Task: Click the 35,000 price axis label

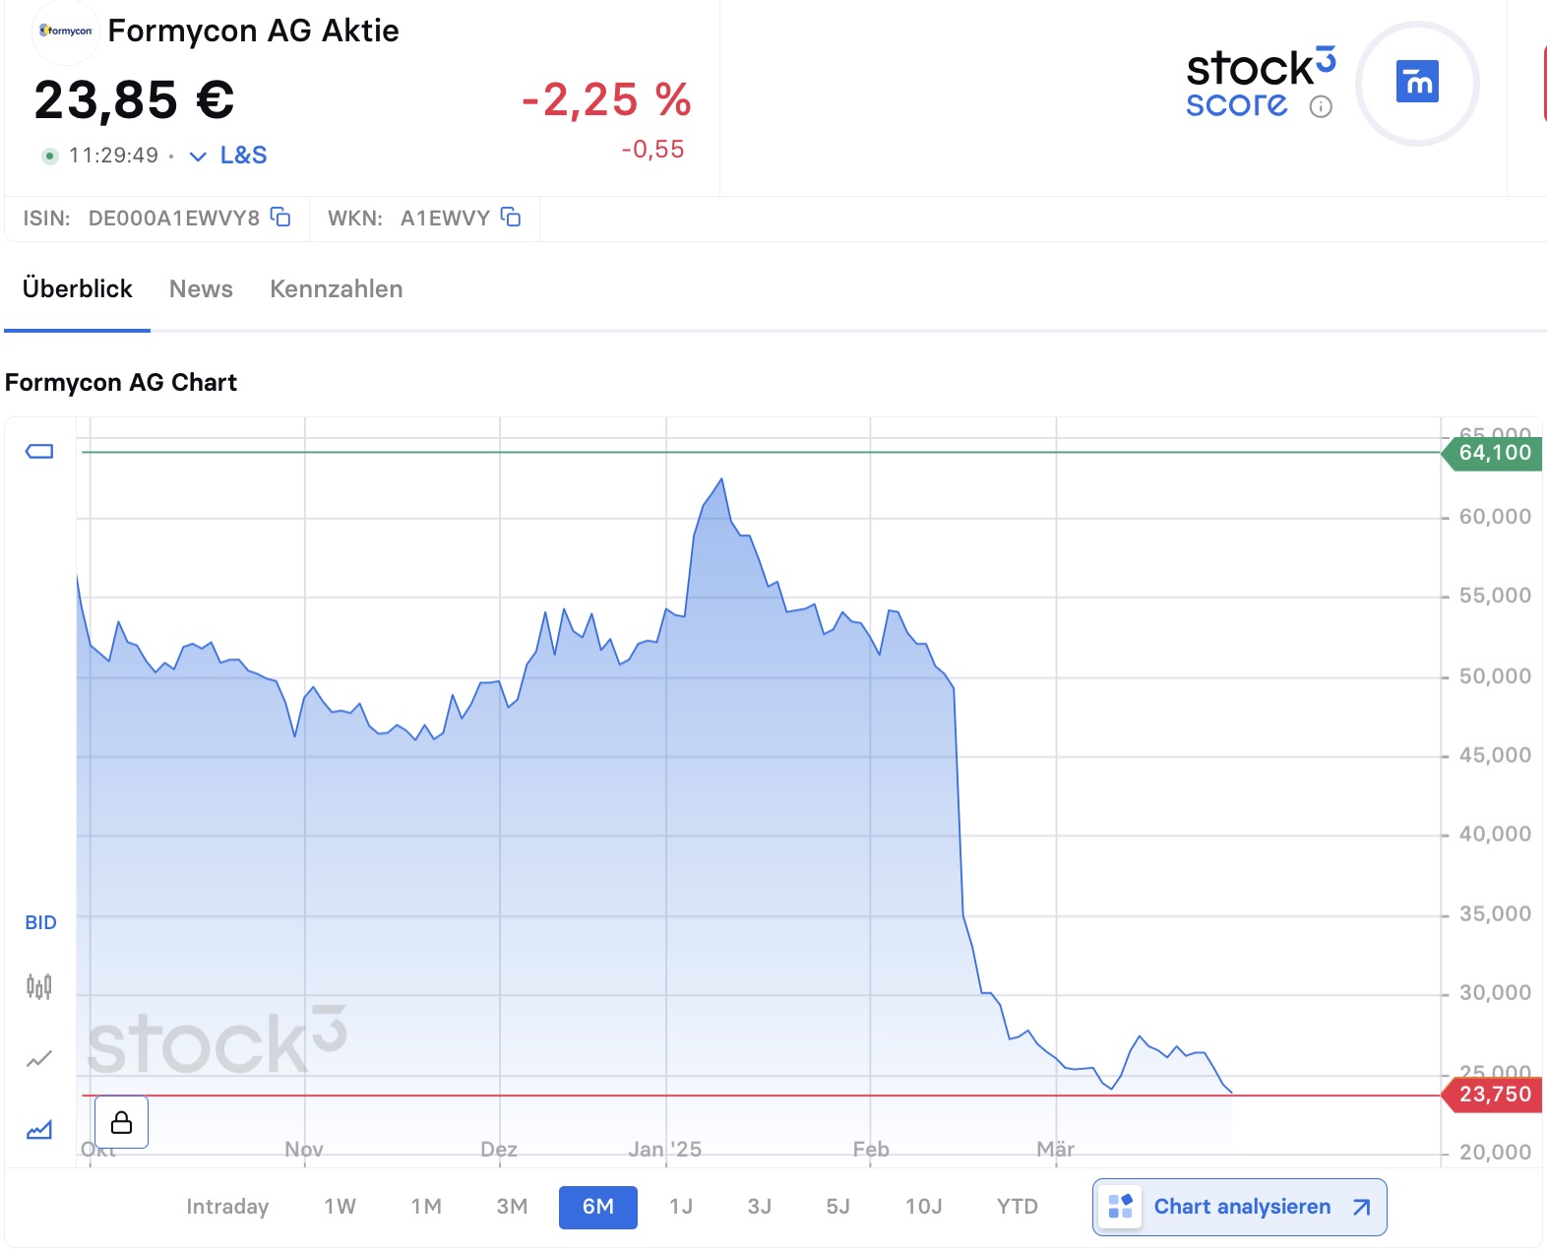Action: pos(1495,913)
